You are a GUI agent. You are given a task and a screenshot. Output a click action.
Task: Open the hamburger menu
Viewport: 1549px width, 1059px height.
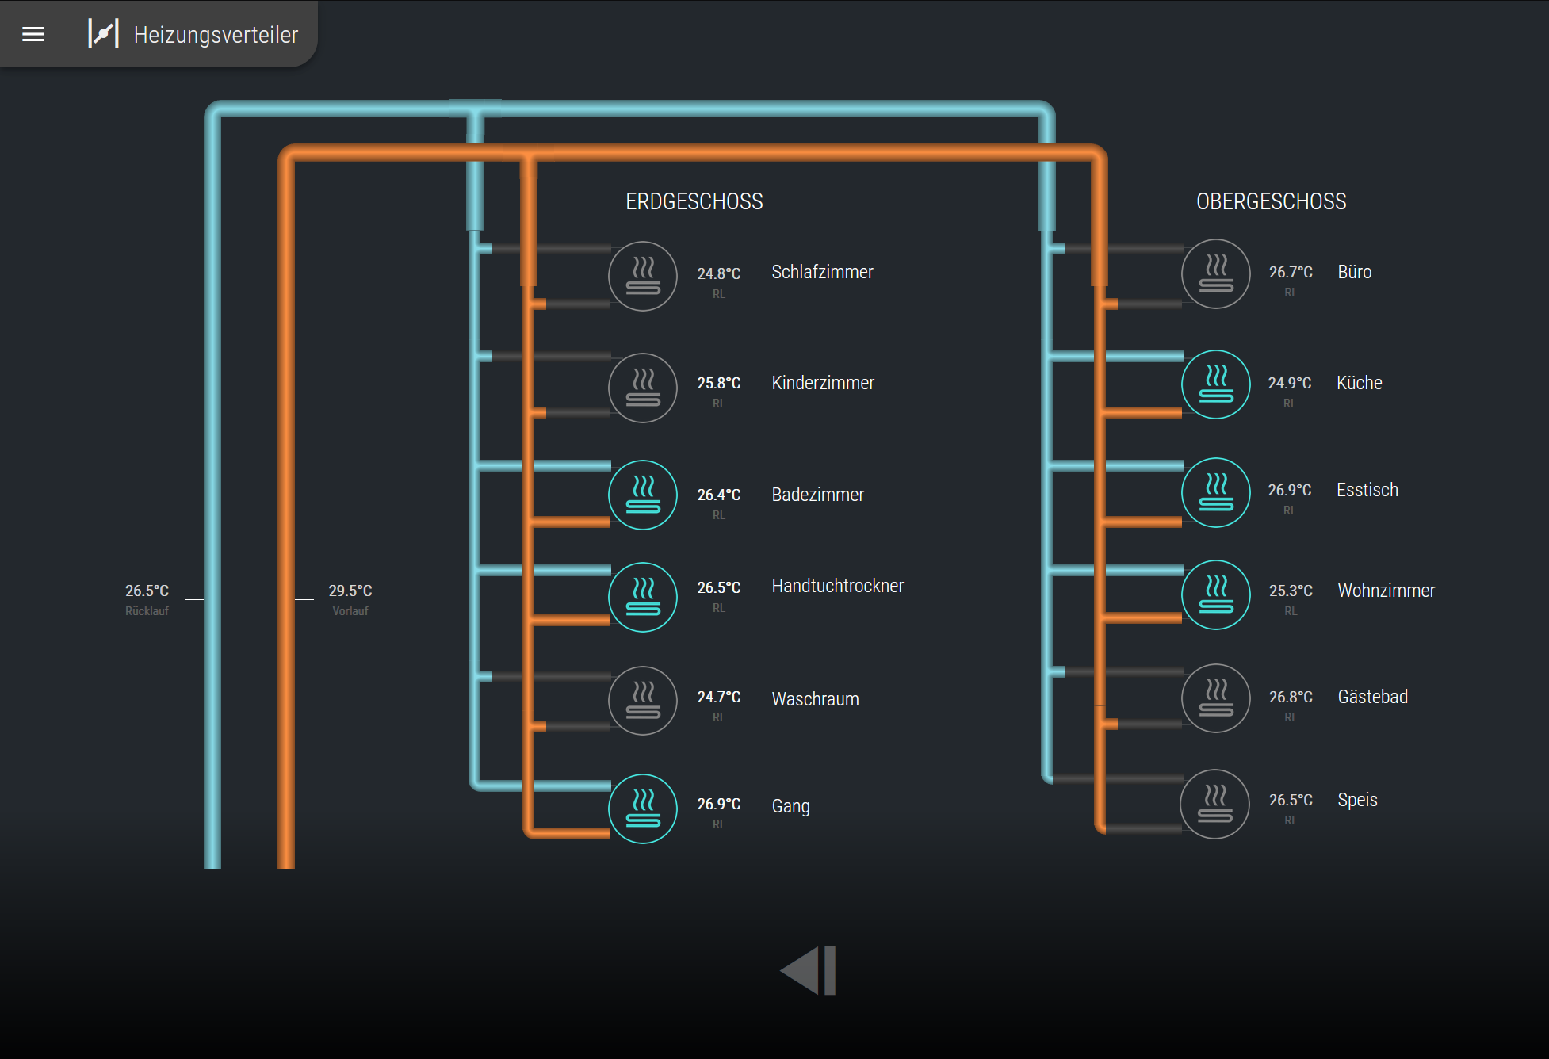point(33,34)
